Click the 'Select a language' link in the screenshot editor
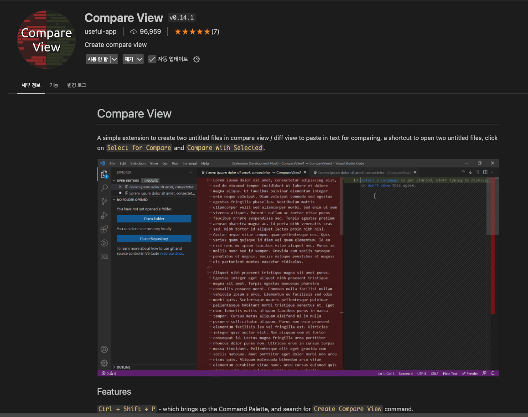The height and width of the screenshot is (417, 528). point(380,180)
